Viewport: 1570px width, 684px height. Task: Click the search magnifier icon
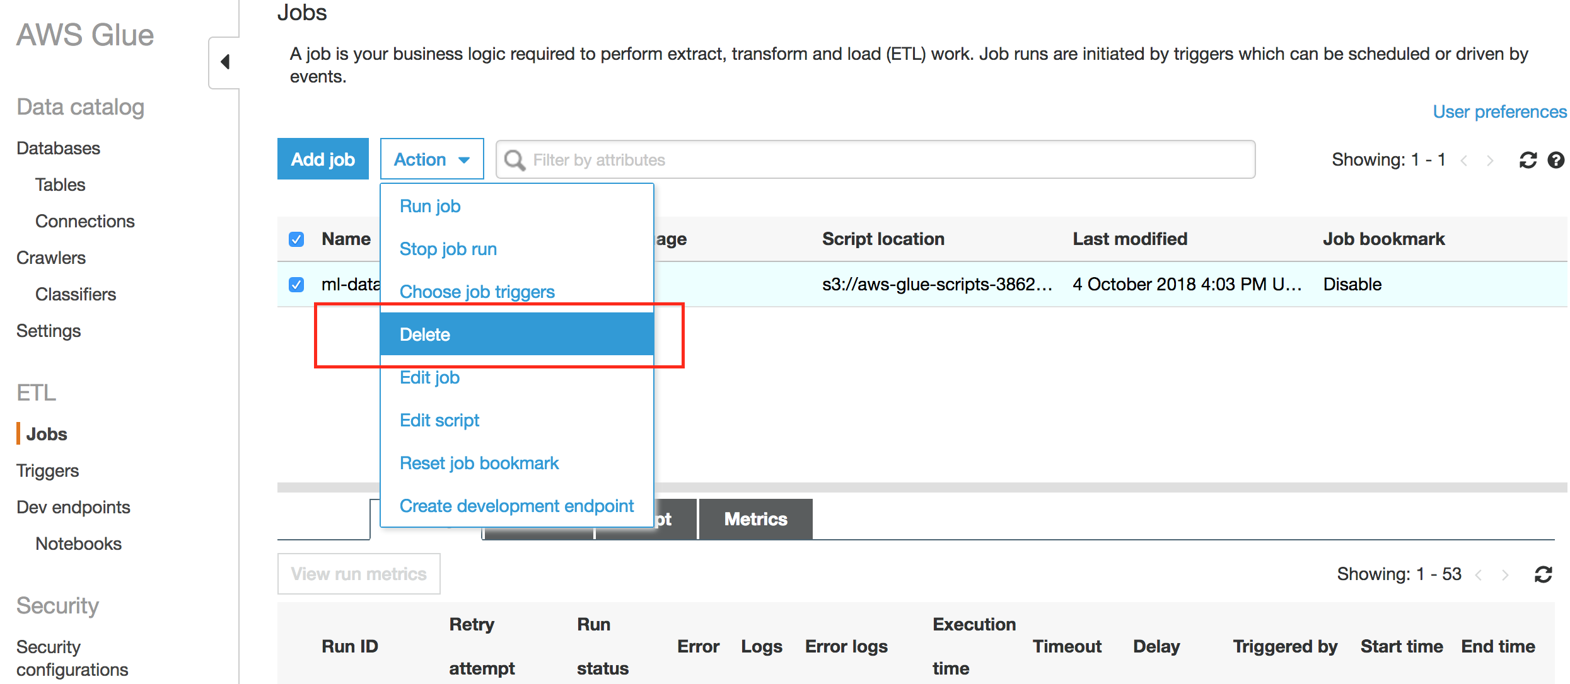tap(515, 160)
